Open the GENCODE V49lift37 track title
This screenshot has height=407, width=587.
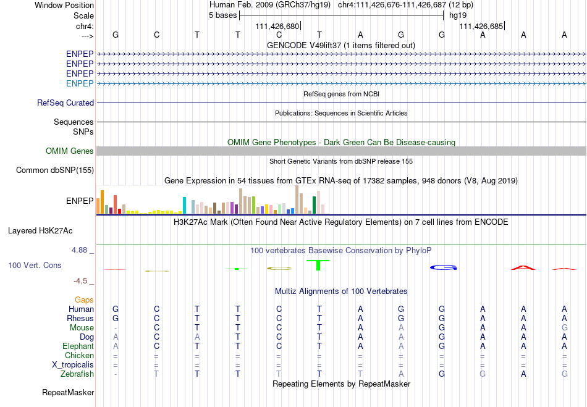click(x=340, y=45)
